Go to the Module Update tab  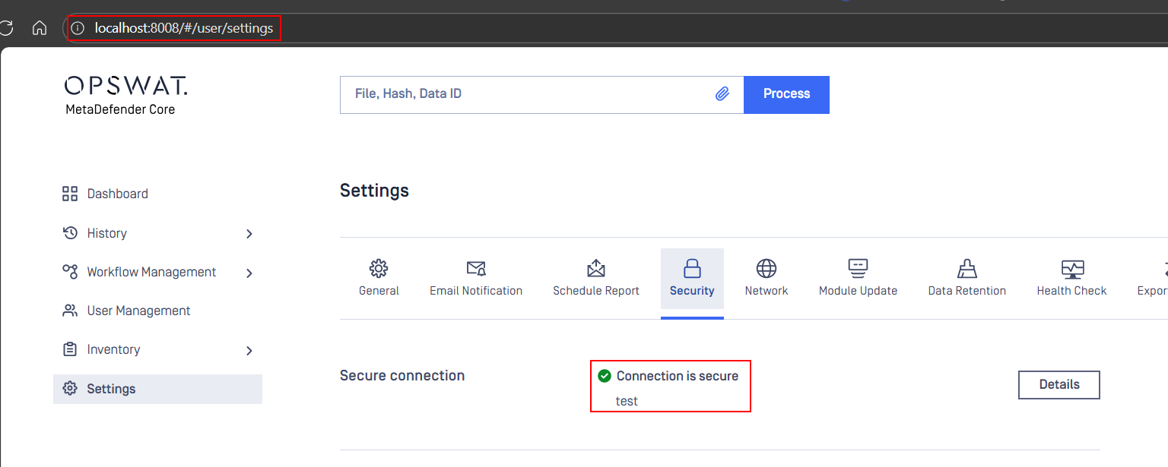858,279
